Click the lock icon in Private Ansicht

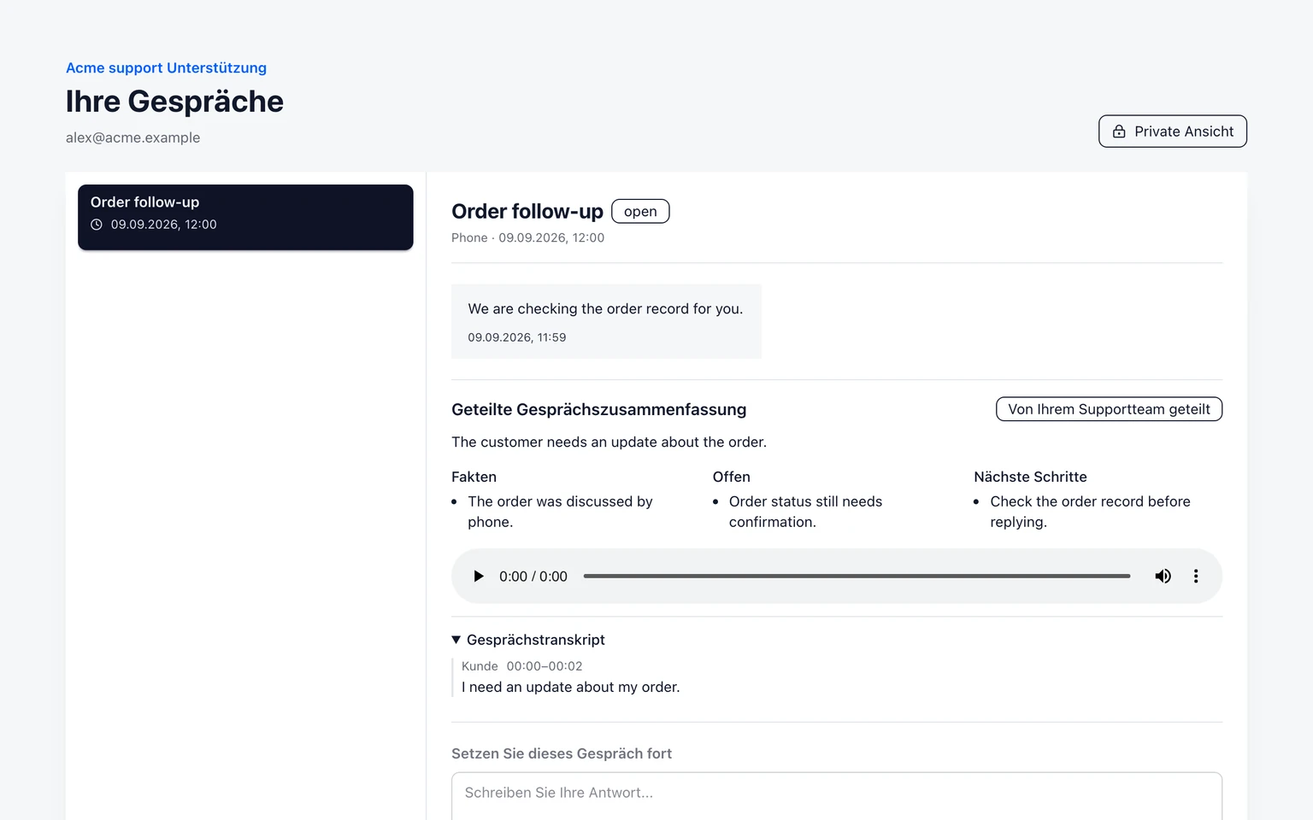pos(1119,132)
